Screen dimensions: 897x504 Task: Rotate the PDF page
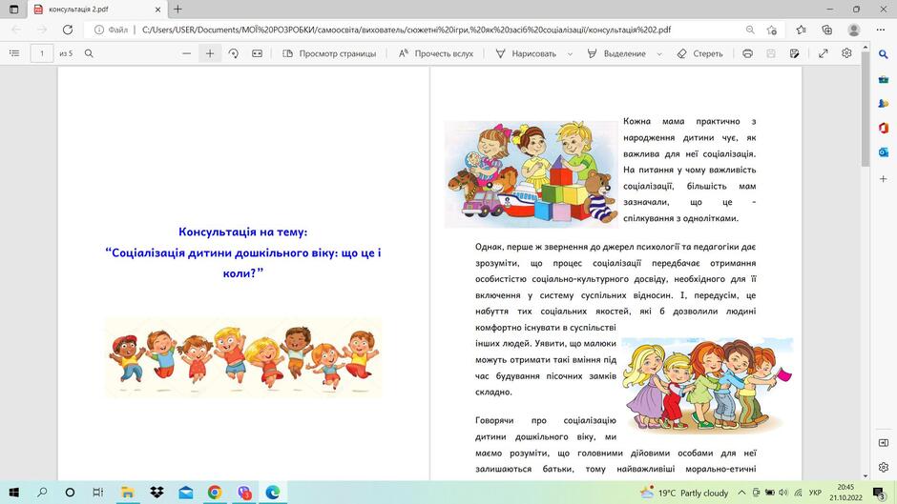(234, 53)
